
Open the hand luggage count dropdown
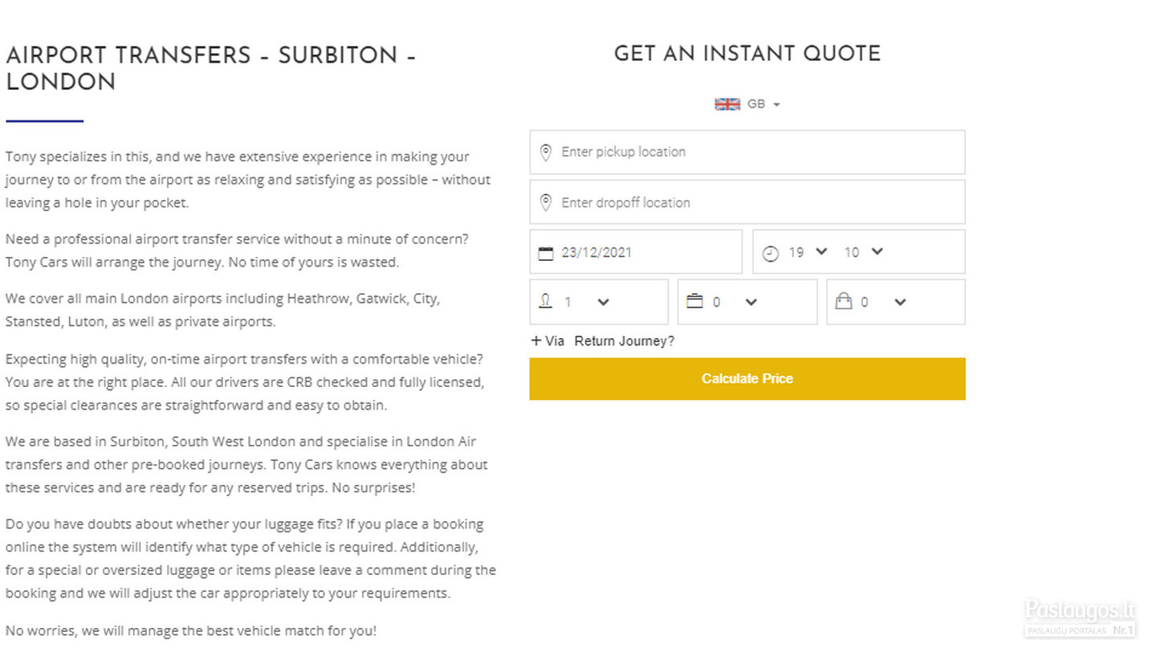coord(883,302)
